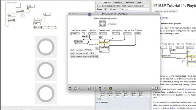This screenshot has height=110, width=196.
Task: Click the inspector 'i' icon in patcher toolbar
Action: [x=95, y=88]
